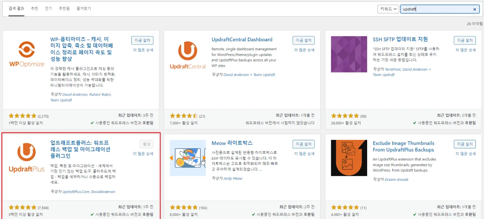This screenshot has width=484, height=219.
Task: Open author link TerraFrost, David Anderson
Action: tap(402, 72)
